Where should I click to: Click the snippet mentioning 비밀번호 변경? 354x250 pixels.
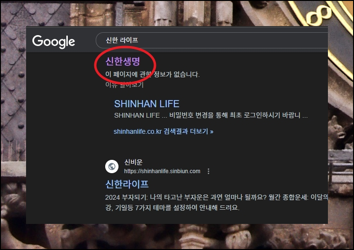click(x=211, y=115)
